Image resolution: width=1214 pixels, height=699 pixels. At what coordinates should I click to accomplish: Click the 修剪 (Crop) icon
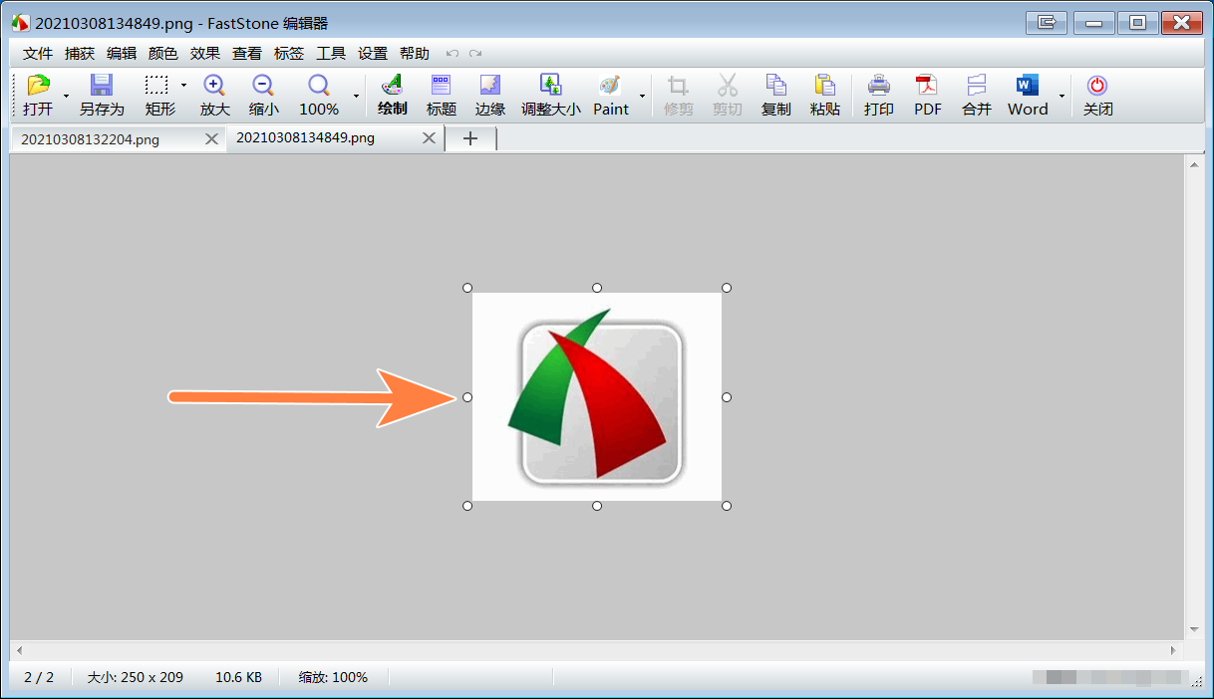click(679, 86)
